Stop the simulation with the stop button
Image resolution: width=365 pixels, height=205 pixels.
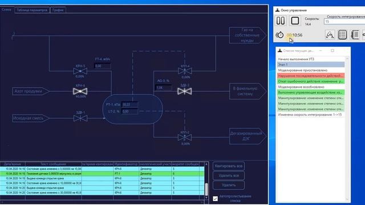(295, 21)
